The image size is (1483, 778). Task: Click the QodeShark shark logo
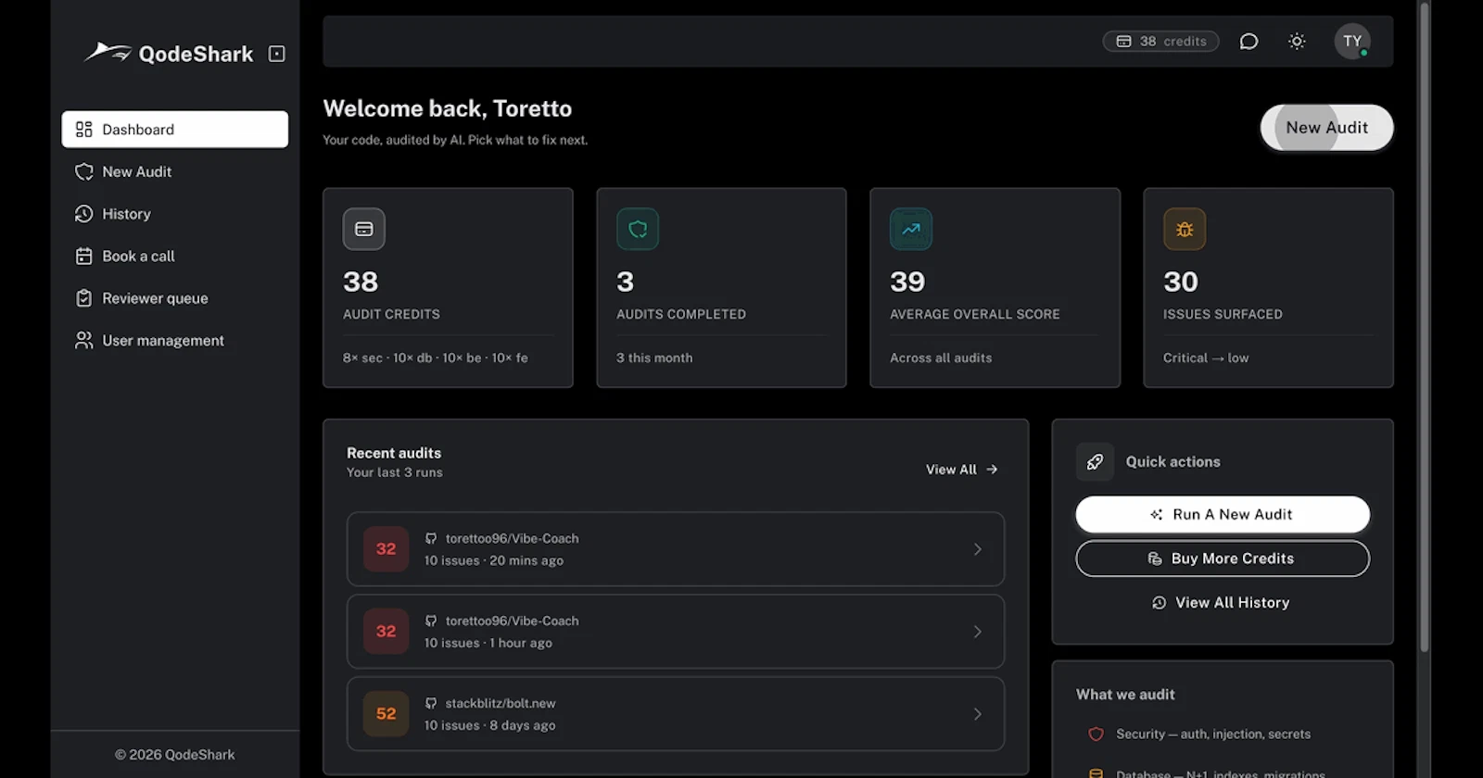(x=108, y=53)
